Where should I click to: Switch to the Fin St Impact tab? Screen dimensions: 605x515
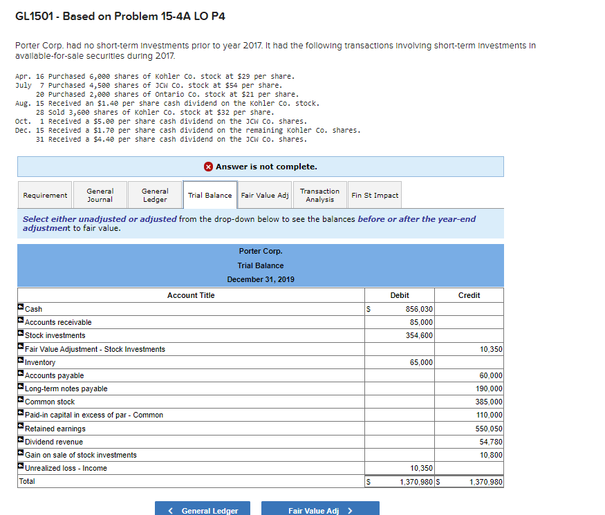coord(374,195)
